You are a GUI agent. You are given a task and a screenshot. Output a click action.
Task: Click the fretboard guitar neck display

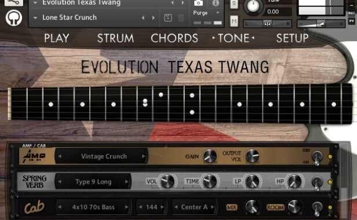coord(180,104)
